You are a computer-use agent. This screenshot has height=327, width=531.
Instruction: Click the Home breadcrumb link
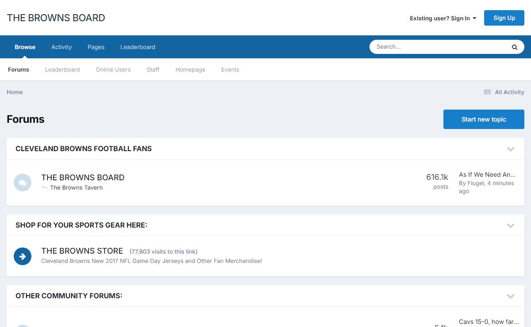tap(15, 92)
